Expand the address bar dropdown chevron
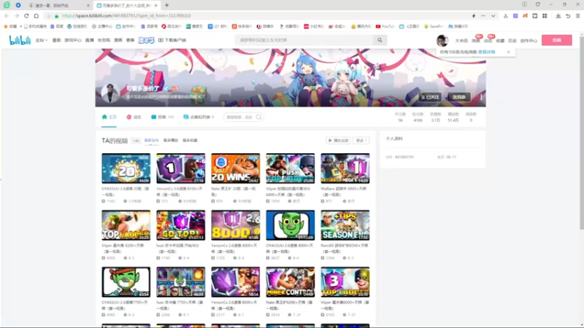This screenshot has height=328, width=584. (x=493, y=16)
